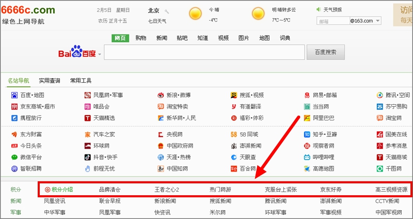Open the 品牌清仓 link
This screenshot has width=413, height=219.
click(109, 190)
